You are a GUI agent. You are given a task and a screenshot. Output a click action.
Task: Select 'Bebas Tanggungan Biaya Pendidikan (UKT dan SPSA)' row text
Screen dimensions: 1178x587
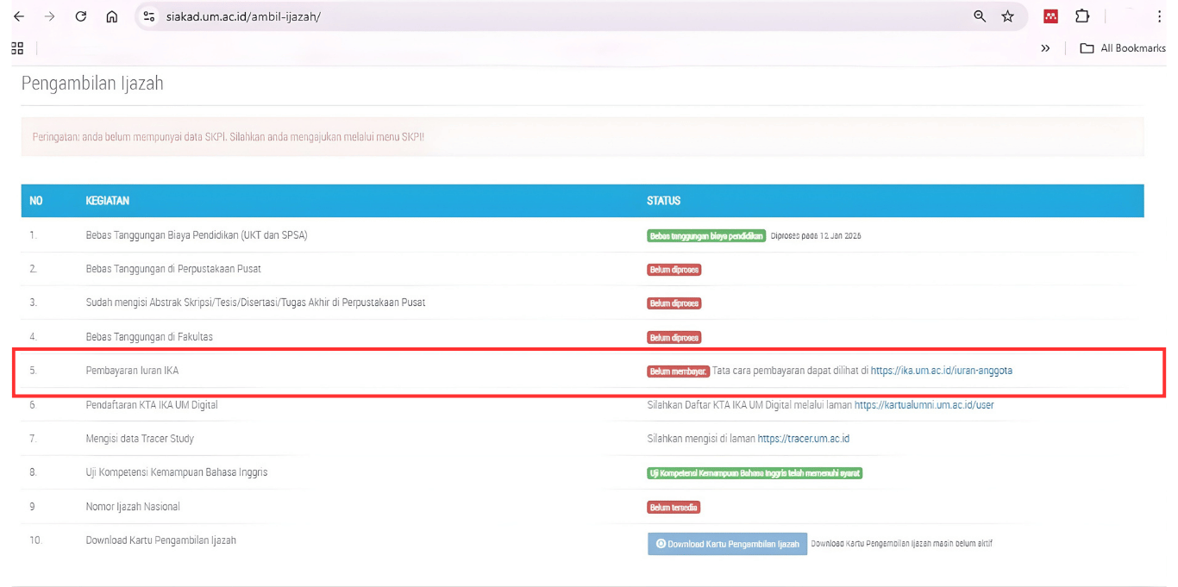tap(197, 235)
